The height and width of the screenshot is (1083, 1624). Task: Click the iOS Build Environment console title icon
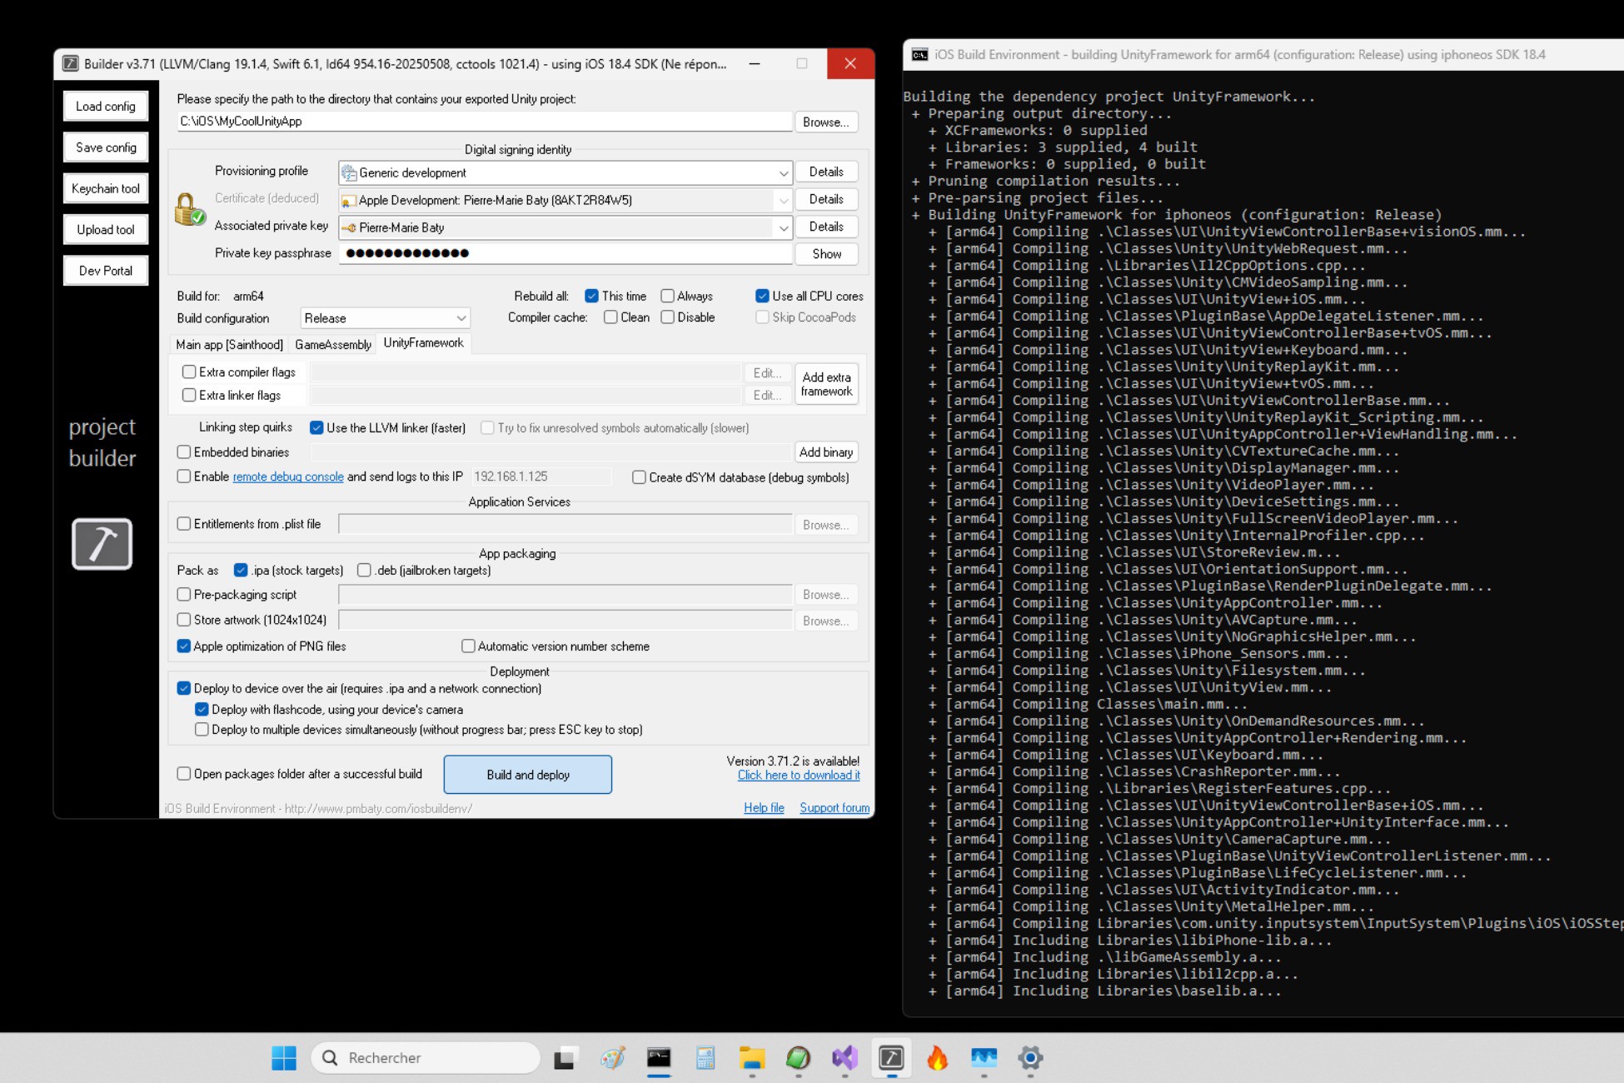(919, 55)
